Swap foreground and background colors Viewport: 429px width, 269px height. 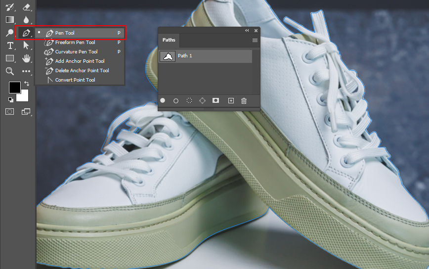[x=26, y=84]
